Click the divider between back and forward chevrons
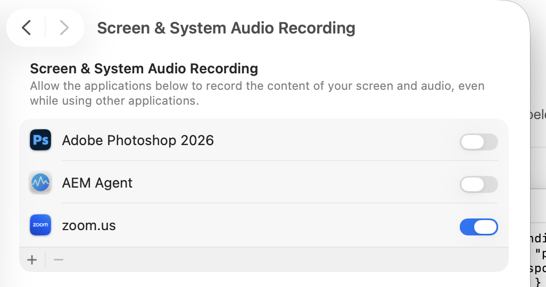546x287 pixels. [x=45, y=28]
